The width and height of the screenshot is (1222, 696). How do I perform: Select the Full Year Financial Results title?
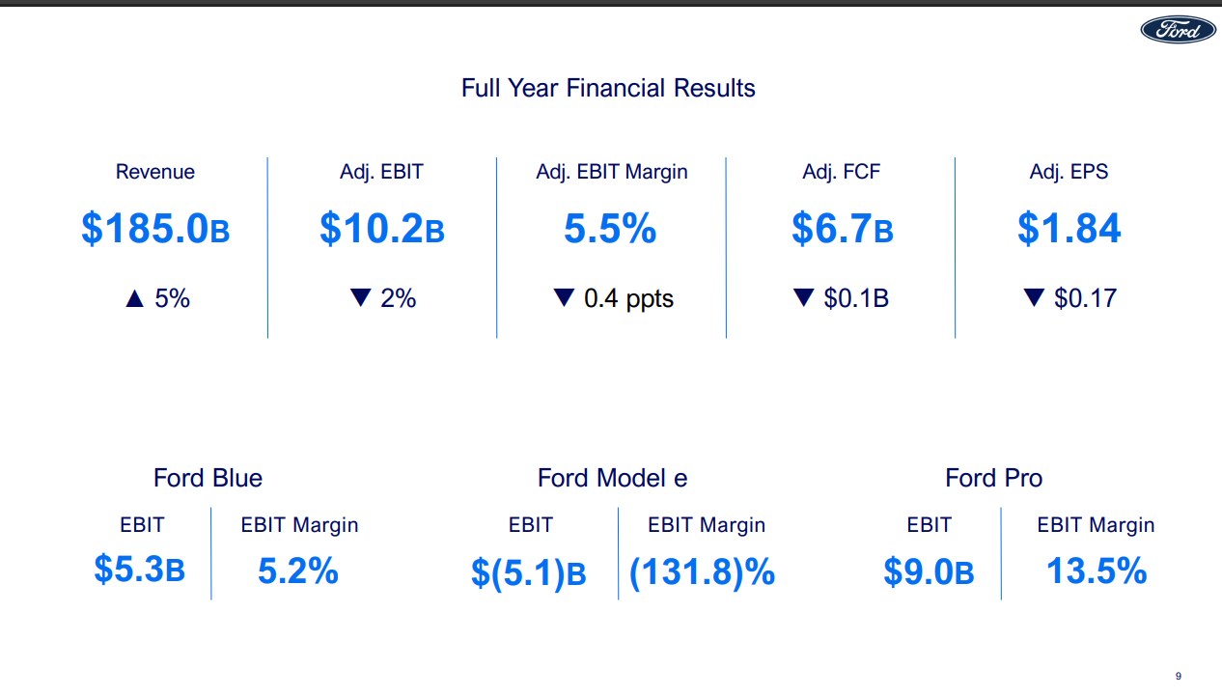(608, 88)
